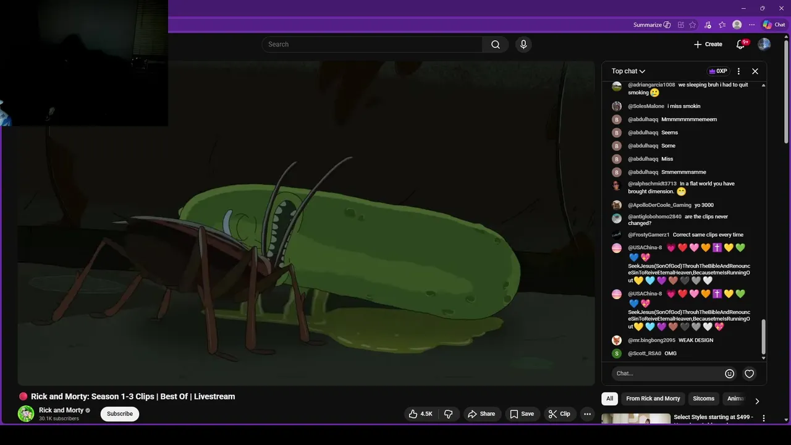Close the live chat panel
Viewport: 791px width, 445px height.
coord(755,71)
